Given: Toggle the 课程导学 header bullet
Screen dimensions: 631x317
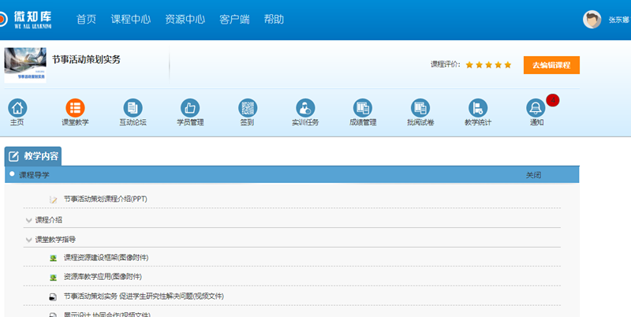Looking at the screenshot, I should pos(12,173).
